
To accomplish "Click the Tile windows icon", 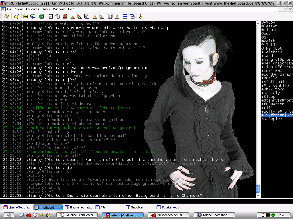I will [125, 16].
